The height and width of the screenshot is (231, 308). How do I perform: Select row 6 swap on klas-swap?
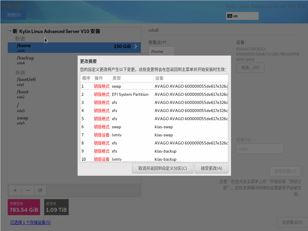pyautogui.click(x=154, y=127)
